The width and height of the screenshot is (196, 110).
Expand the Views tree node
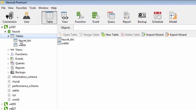click(8, 50)
